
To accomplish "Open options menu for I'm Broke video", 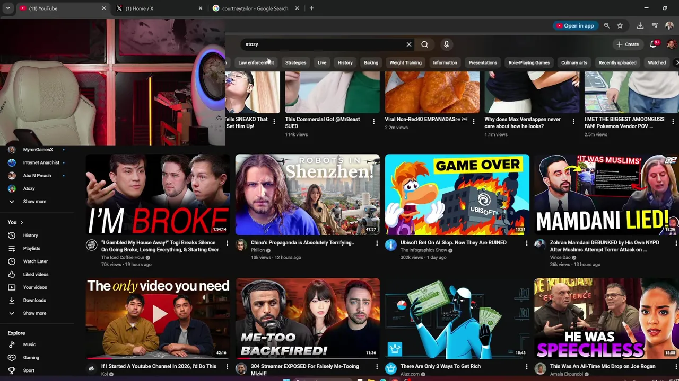I will tap(227, 243).
